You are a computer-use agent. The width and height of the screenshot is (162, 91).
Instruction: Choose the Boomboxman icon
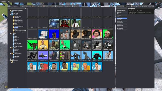coord(75,45)
